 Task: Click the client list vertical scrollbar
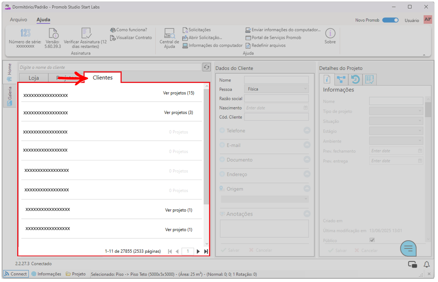click(x=206, y=146)
